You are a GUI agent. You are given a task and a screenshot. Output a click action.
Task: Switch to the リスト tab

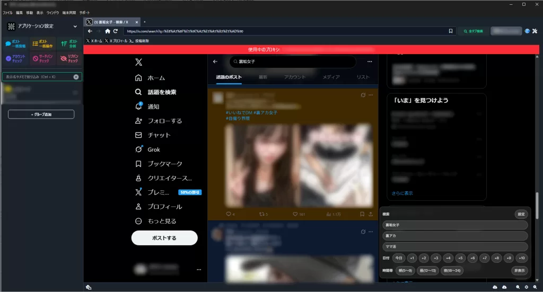point(363,77)
